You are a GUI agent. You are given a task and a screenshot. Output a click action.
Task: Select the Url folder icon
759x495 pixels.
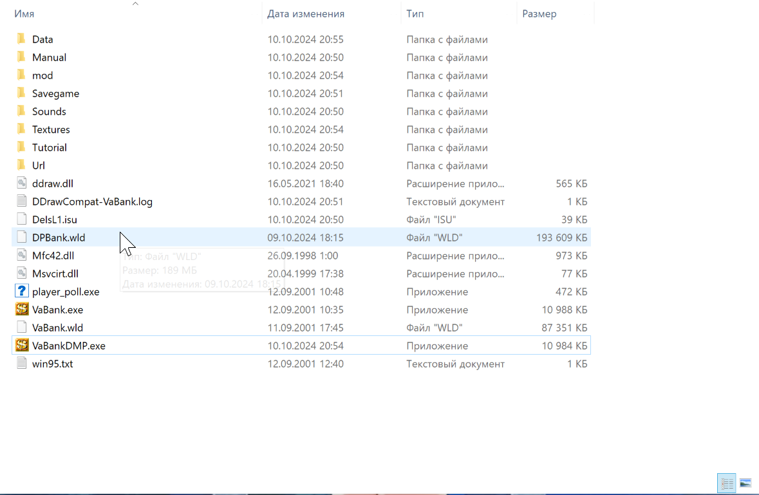pyautogui.click(x=21, y=165)
